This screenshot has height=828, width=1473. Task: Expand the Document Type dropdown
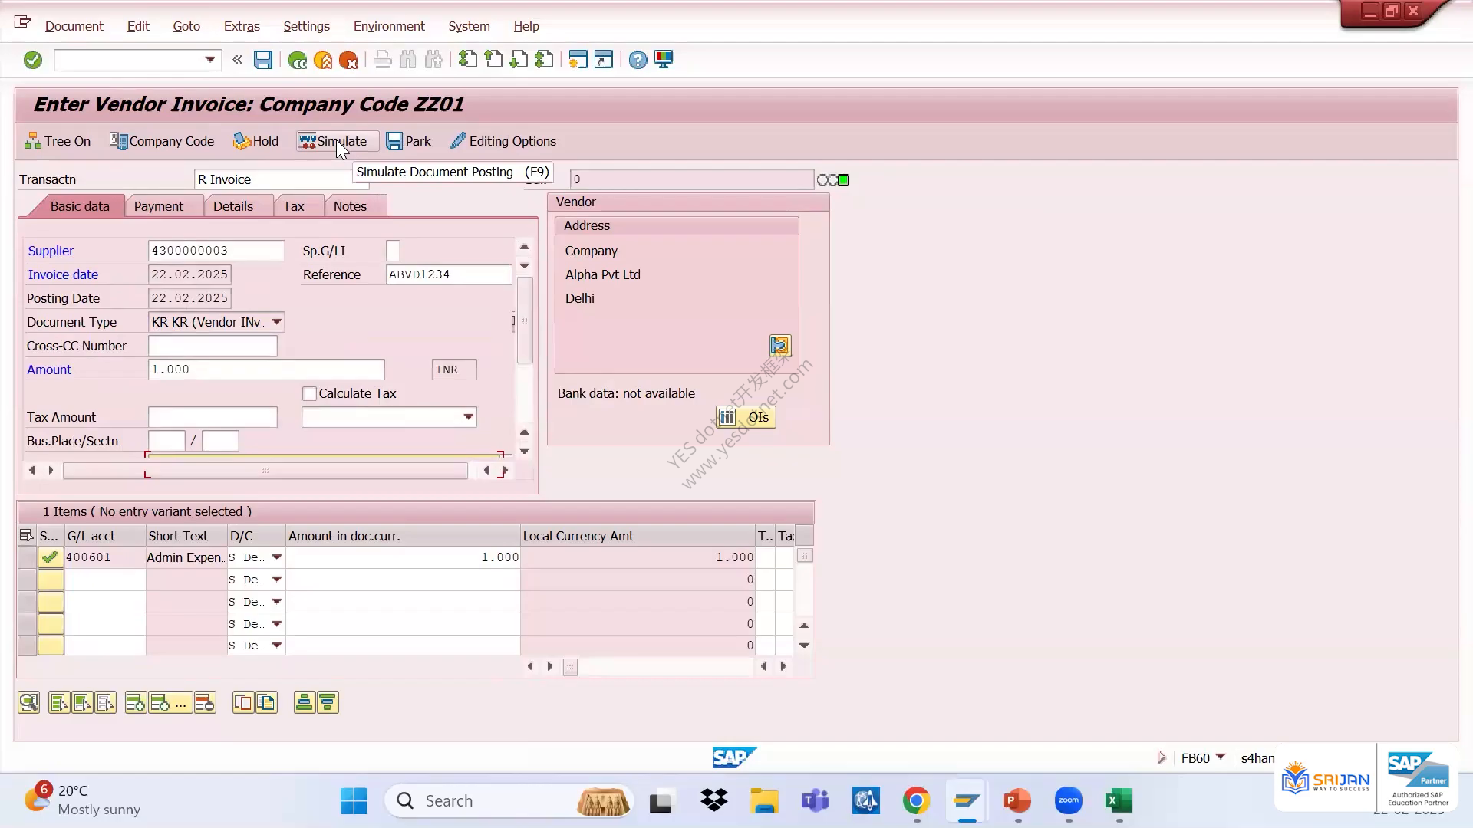[x=277, y=322]
